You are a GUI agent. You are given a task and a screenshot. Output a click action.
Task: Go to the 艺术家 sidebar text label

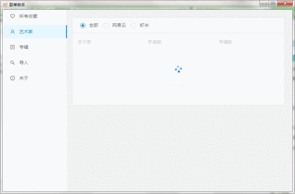coord(26,32)
